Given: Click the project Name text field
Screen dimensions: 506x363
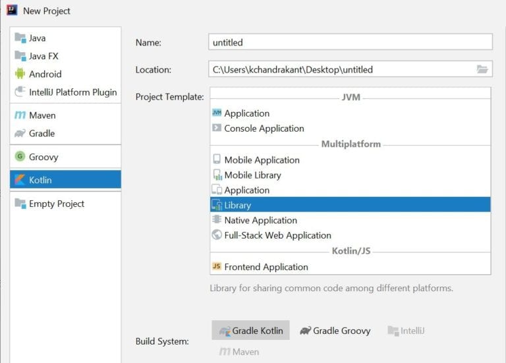Looking at the screenshot, I should pos(350,42).
